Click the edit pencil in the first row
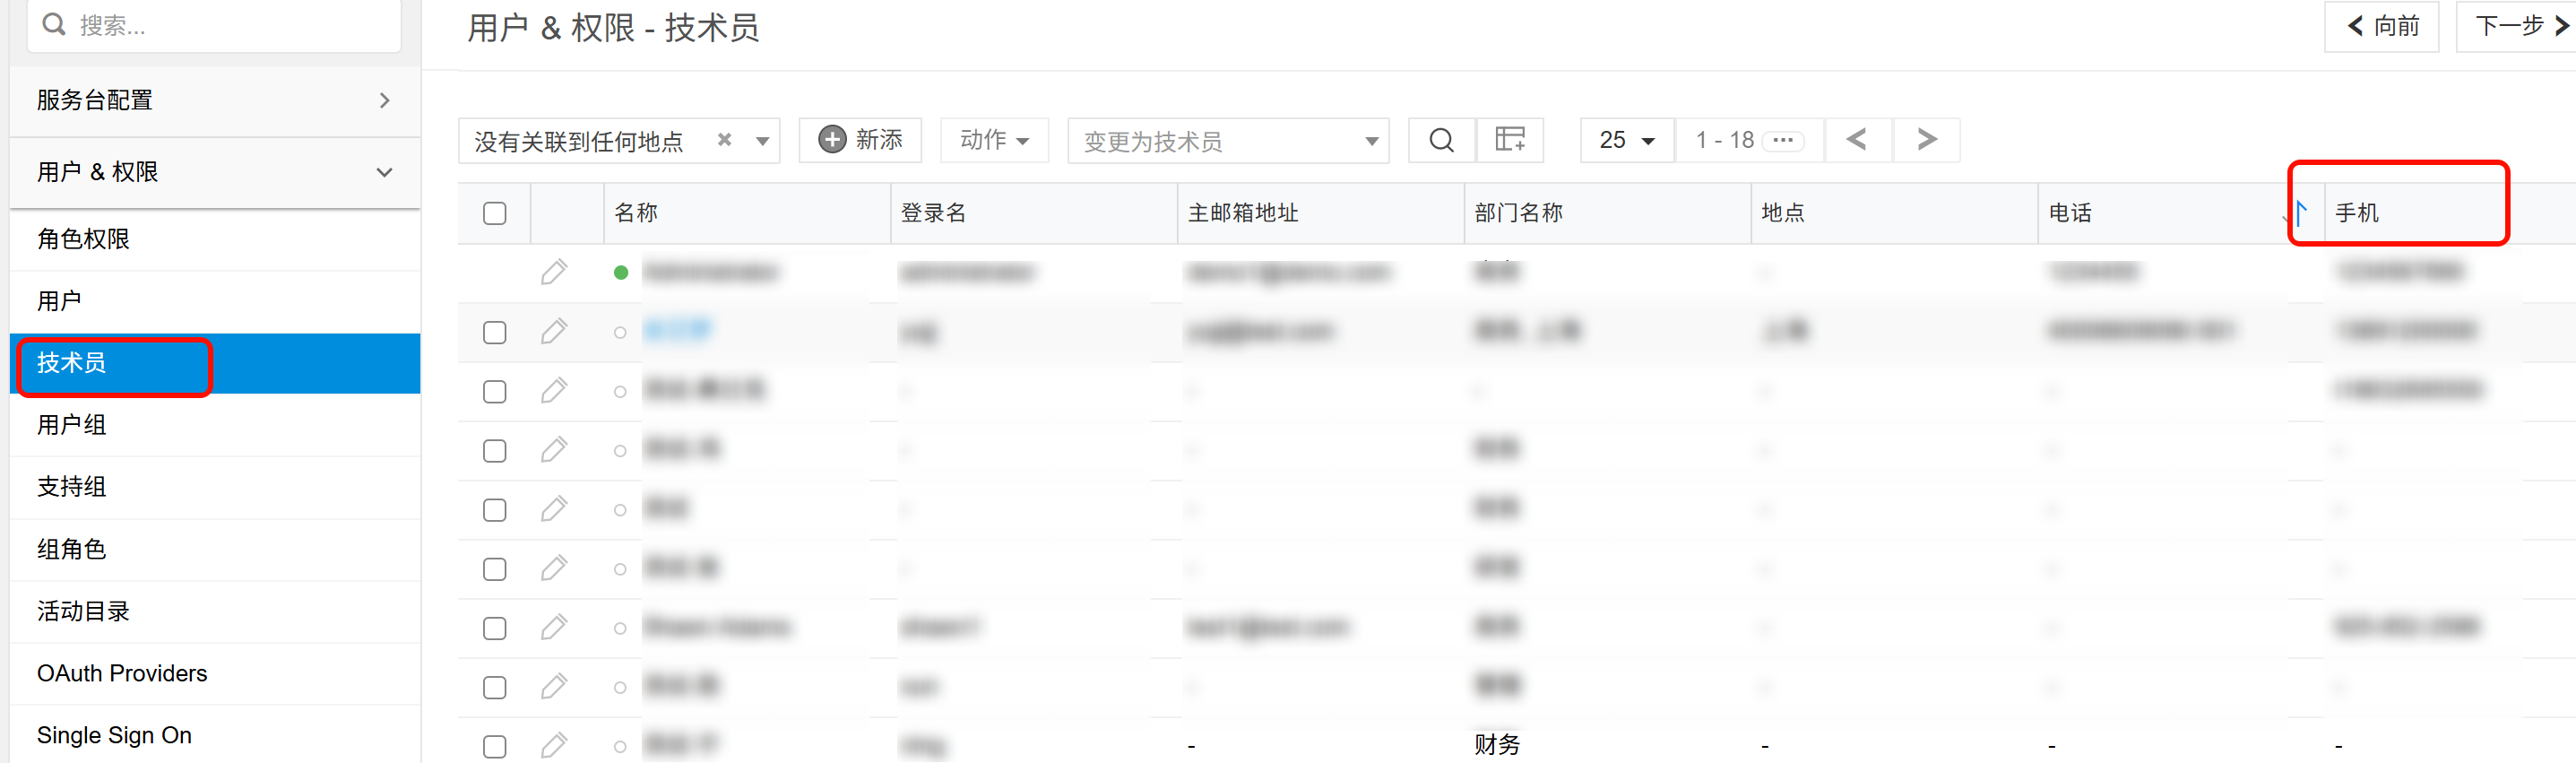 point(554,272)
